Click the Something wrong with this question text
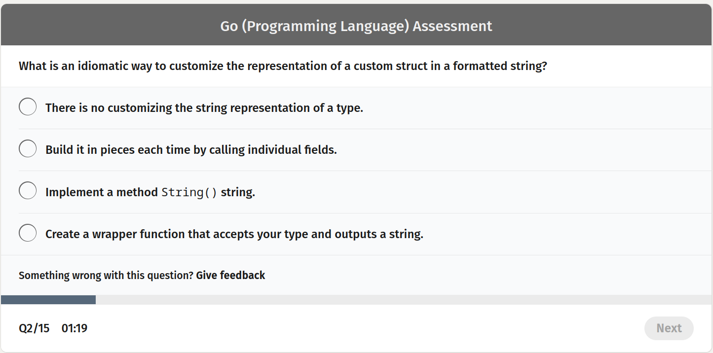 (106, 275)
